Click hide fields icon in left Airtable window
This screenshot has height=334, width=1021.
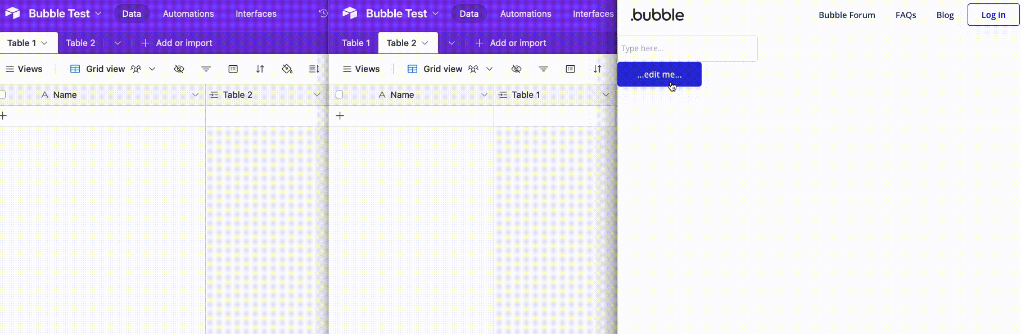(179, 69)
